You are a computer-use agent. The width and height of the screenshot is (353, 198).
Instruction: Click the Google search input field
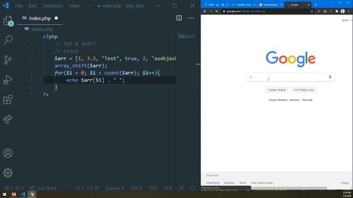point(291,77)
